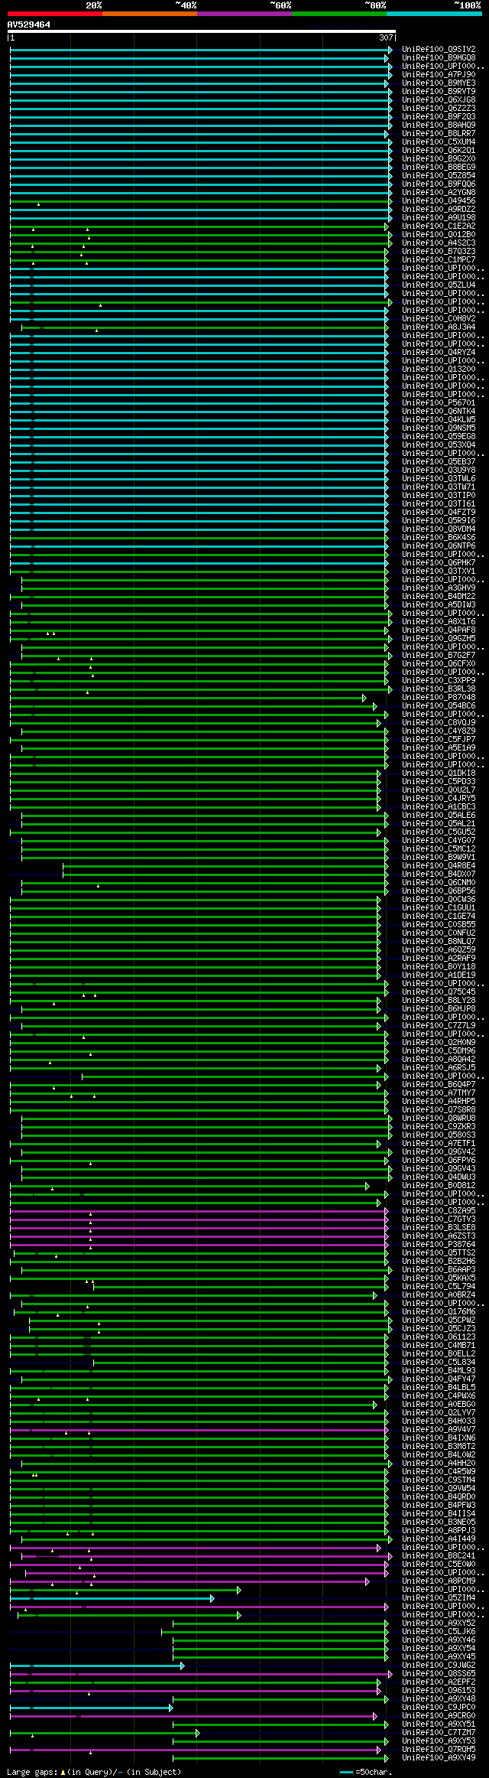
Task: Open hit UniRef100_C1E2A2
Action: [x=439, y=226]
